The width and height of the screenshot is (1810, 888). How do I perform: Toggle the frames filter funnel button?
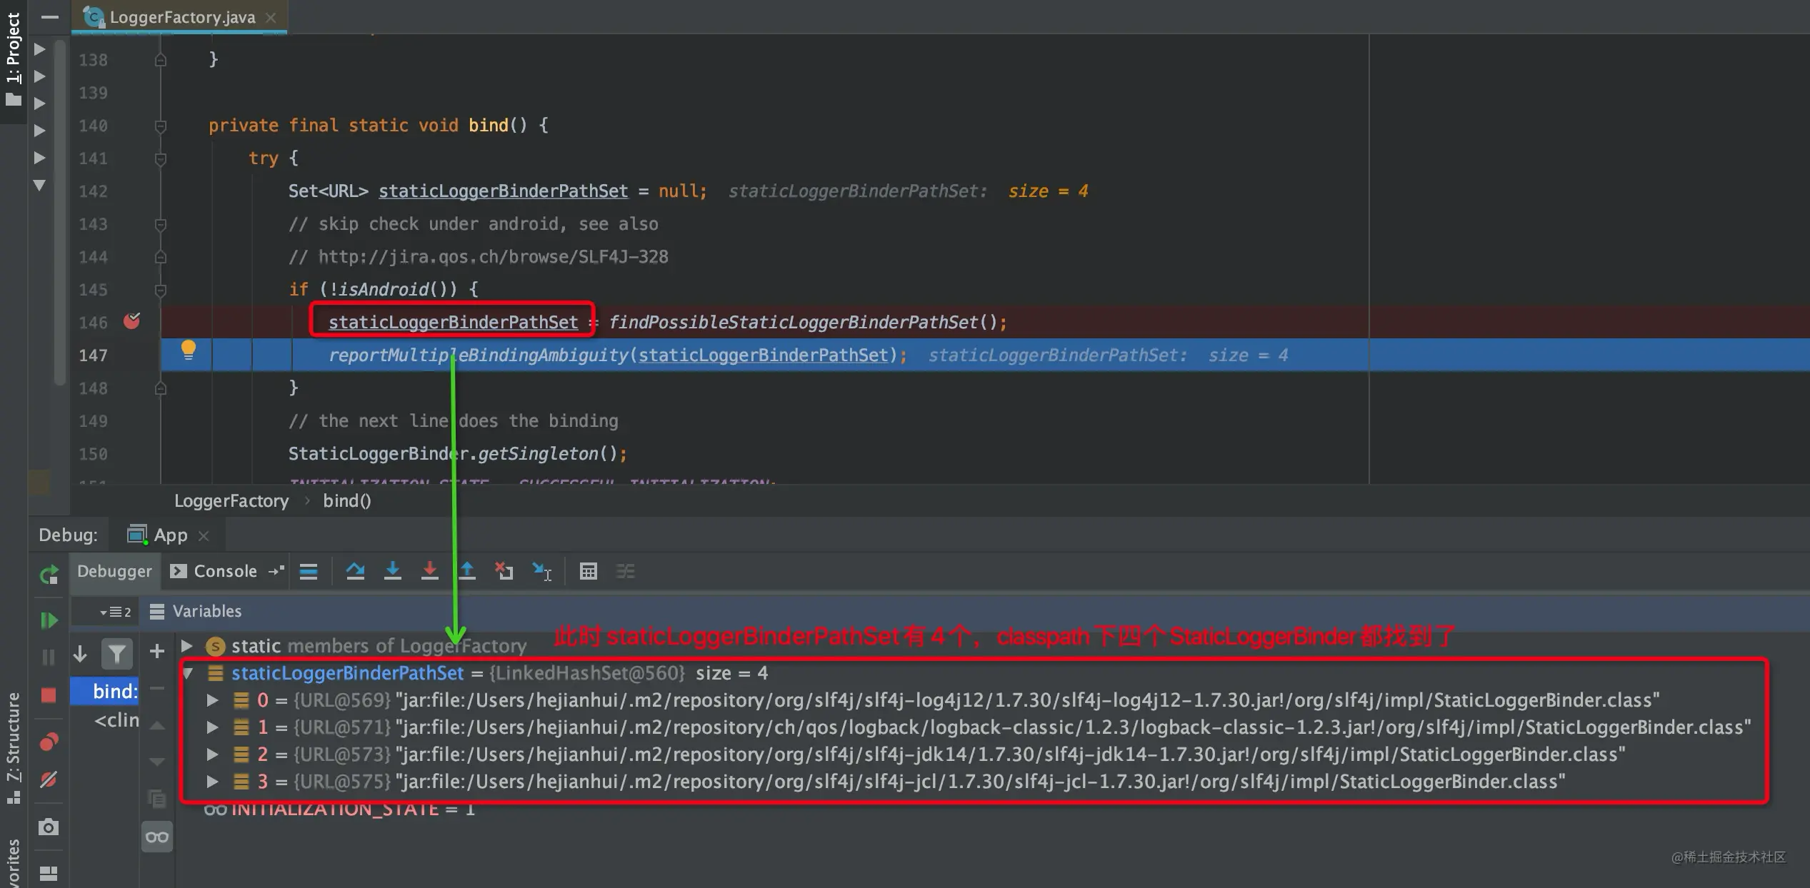point(117,653)
